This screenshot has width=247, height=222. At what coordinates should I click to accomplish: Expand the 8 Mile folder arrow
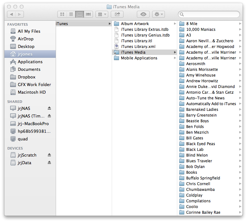(240, 24)
